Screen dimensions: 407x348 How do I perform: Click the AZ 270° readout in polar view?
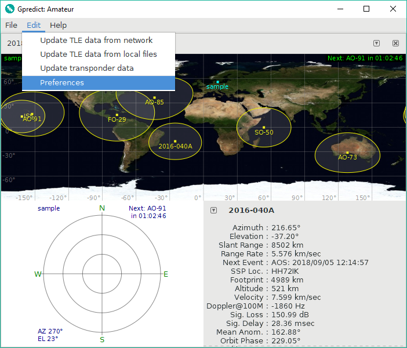(x=50, y=331)
